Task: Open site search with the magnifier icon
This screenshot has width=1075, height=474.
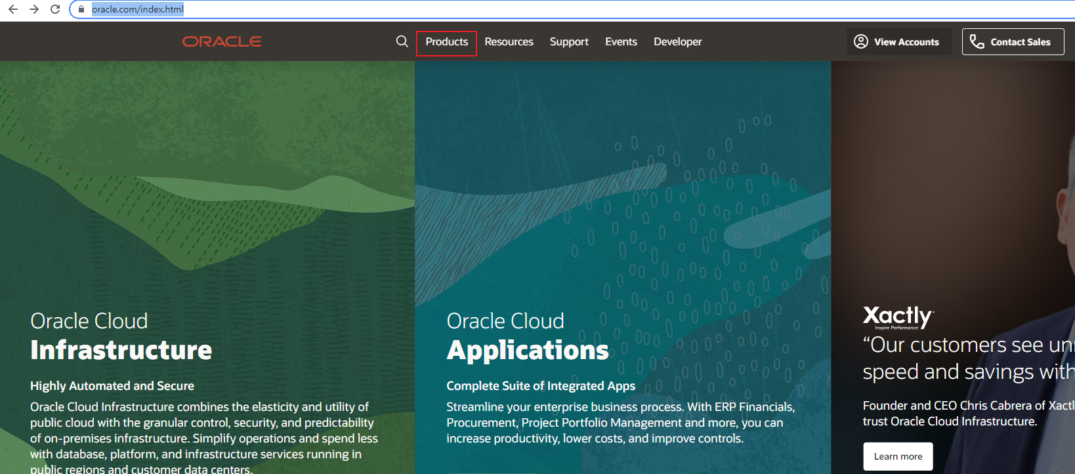Action: coord(402,41)
